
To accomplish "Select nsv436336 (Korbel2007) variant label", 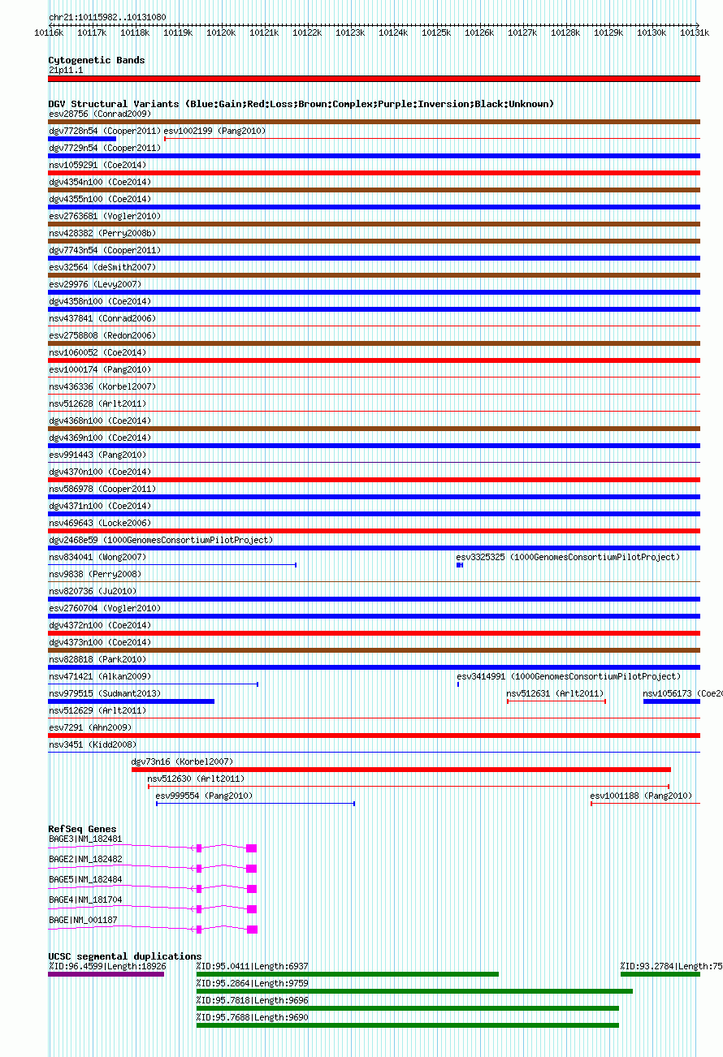I will coord(103,387).
